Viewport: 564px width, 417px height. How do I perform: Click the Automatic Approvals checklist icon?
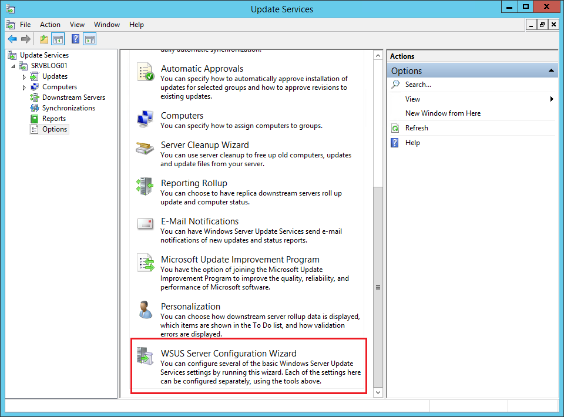(145, 72)
